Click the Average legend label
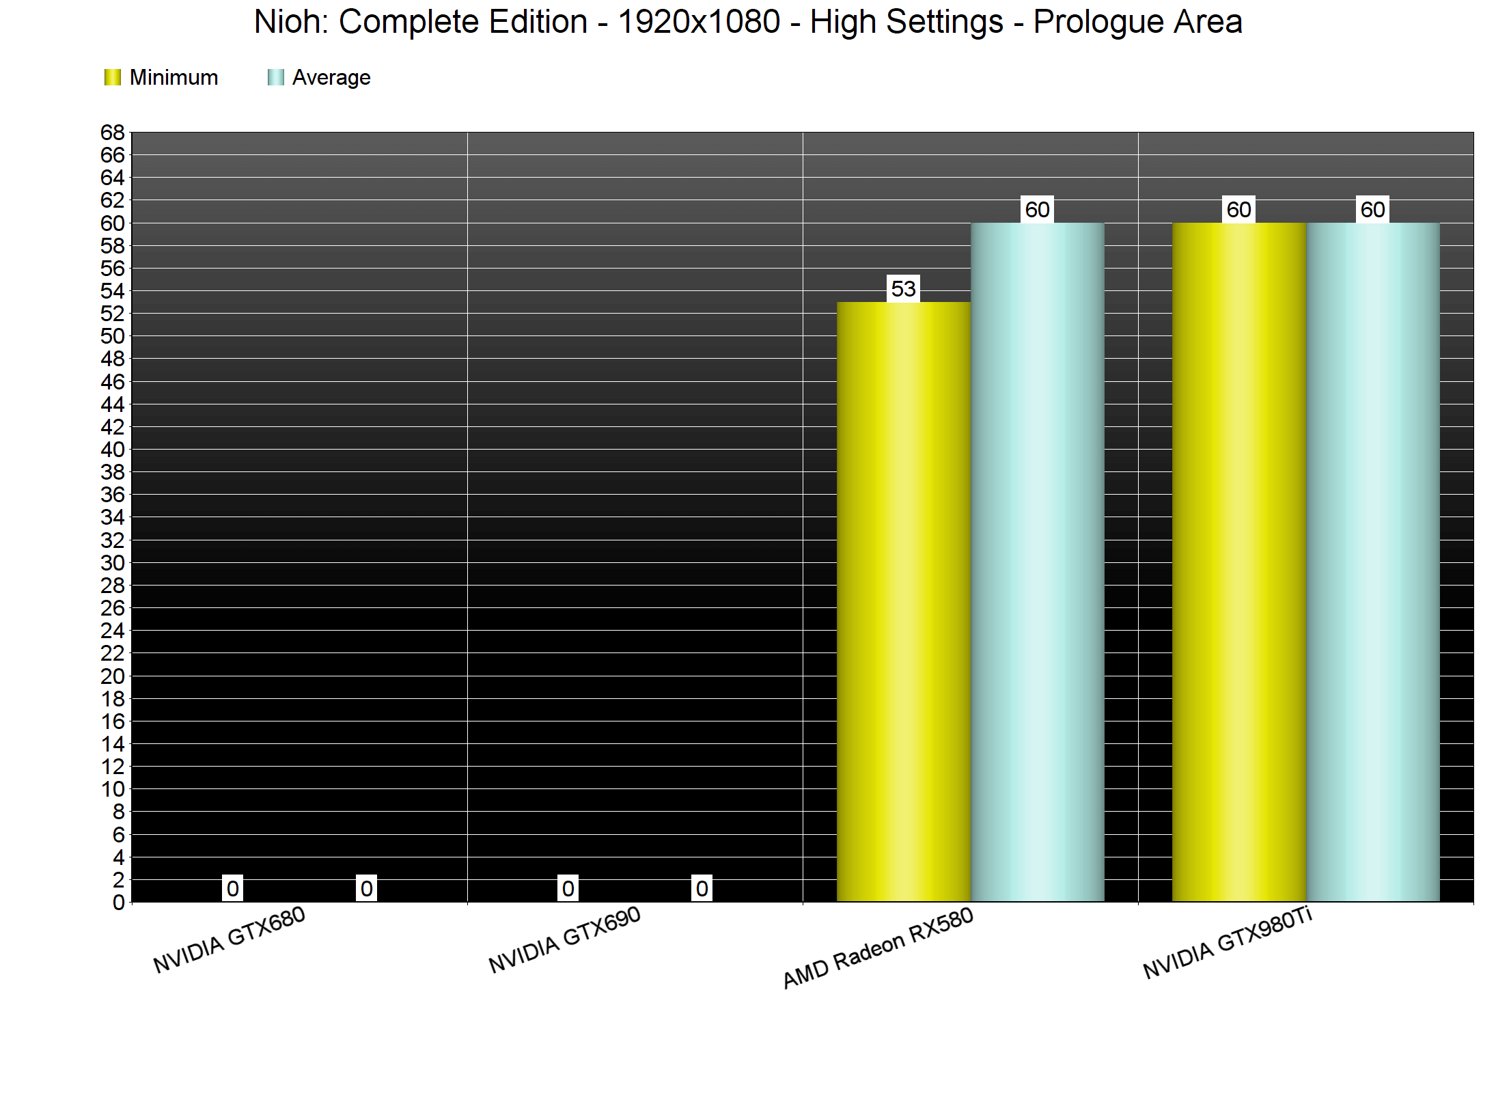The image size is (1496, 1100). 331,78
